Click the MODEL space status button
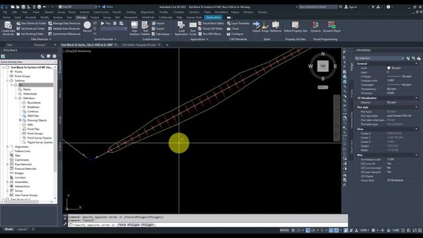The width and height of the screenshot is (423, 238). [x=285, y=230]
